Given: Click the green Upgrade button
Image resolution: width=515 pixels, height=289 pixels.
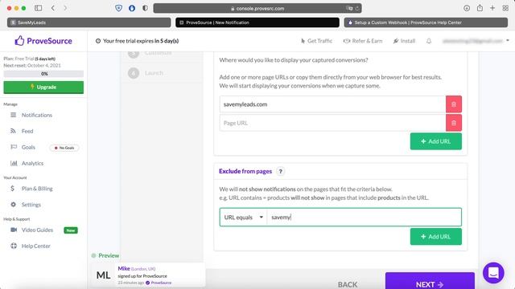Looking at the screenshot, I should tap(43, 88).
